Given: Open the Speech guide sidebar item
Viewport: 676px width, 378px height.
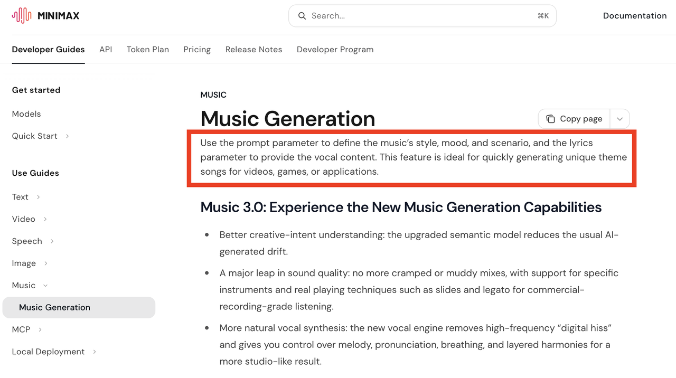Looking at the screenshot, I should [x=27, y=241].
